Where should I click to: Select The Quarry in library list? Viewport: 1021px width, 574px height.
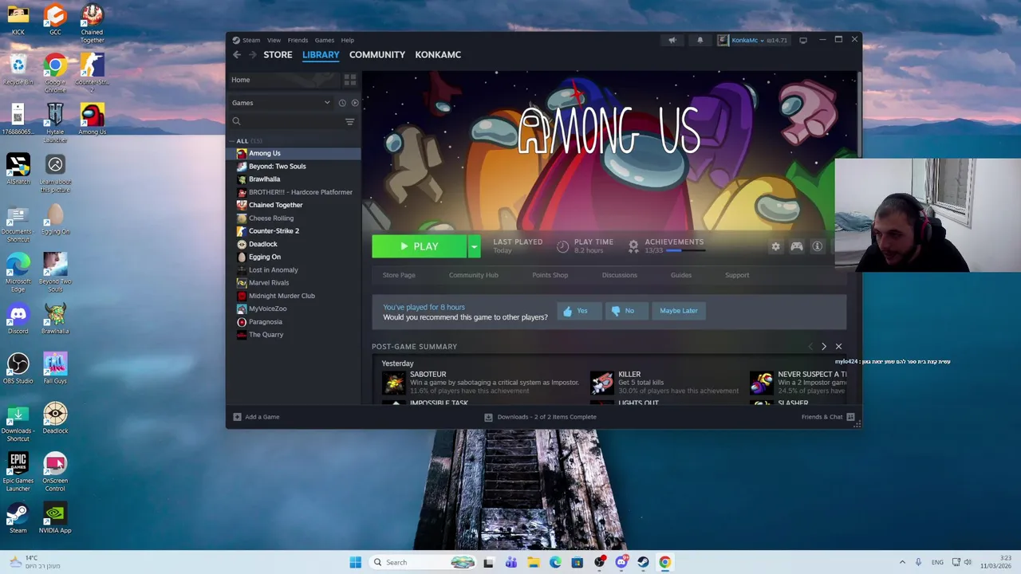point(266,335)
